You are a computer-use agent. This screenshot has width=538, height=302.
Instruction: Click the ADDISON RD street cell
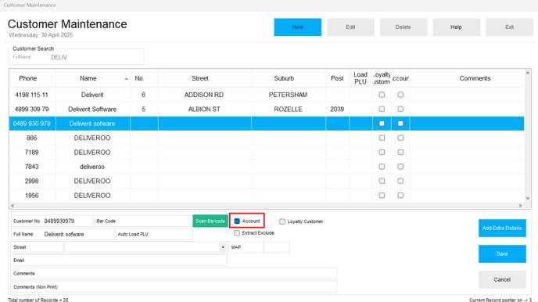coord(205,95)
